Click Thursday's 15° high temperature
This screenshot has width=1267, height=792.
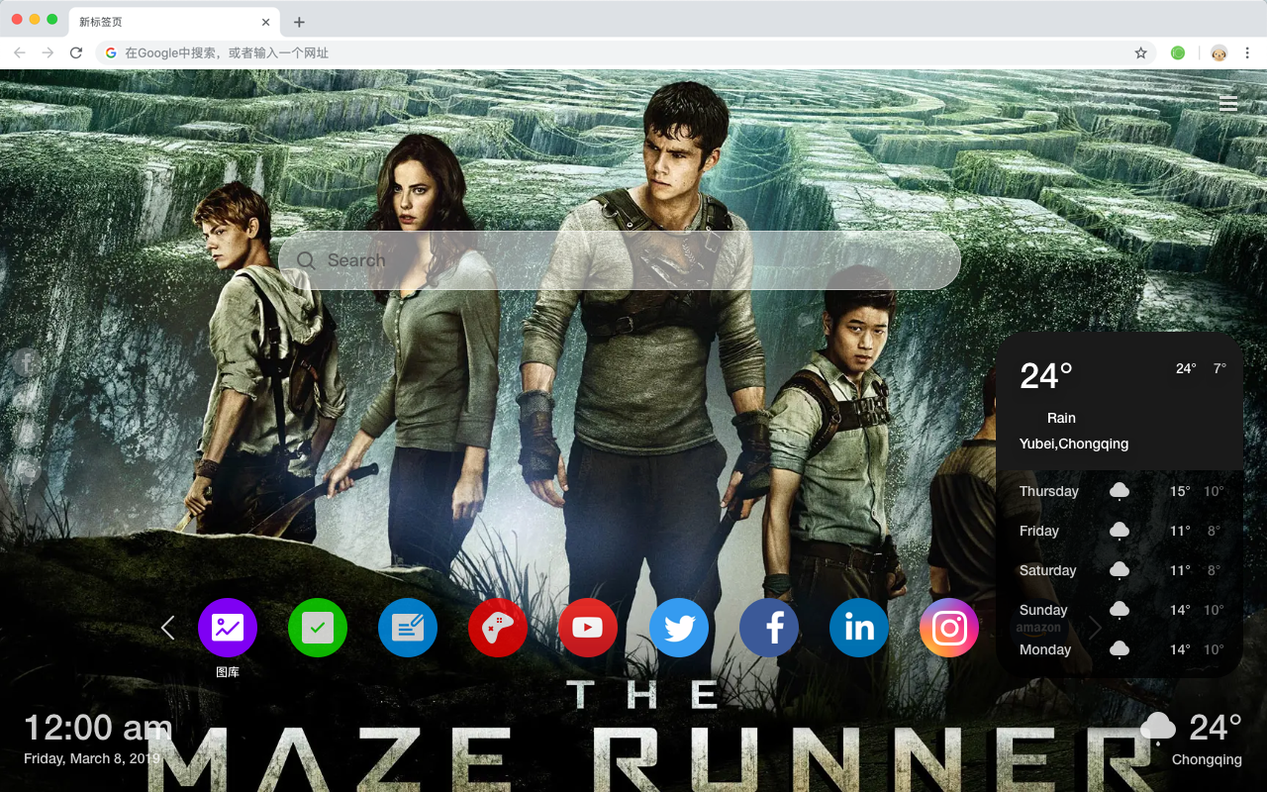coord(1180,491)
